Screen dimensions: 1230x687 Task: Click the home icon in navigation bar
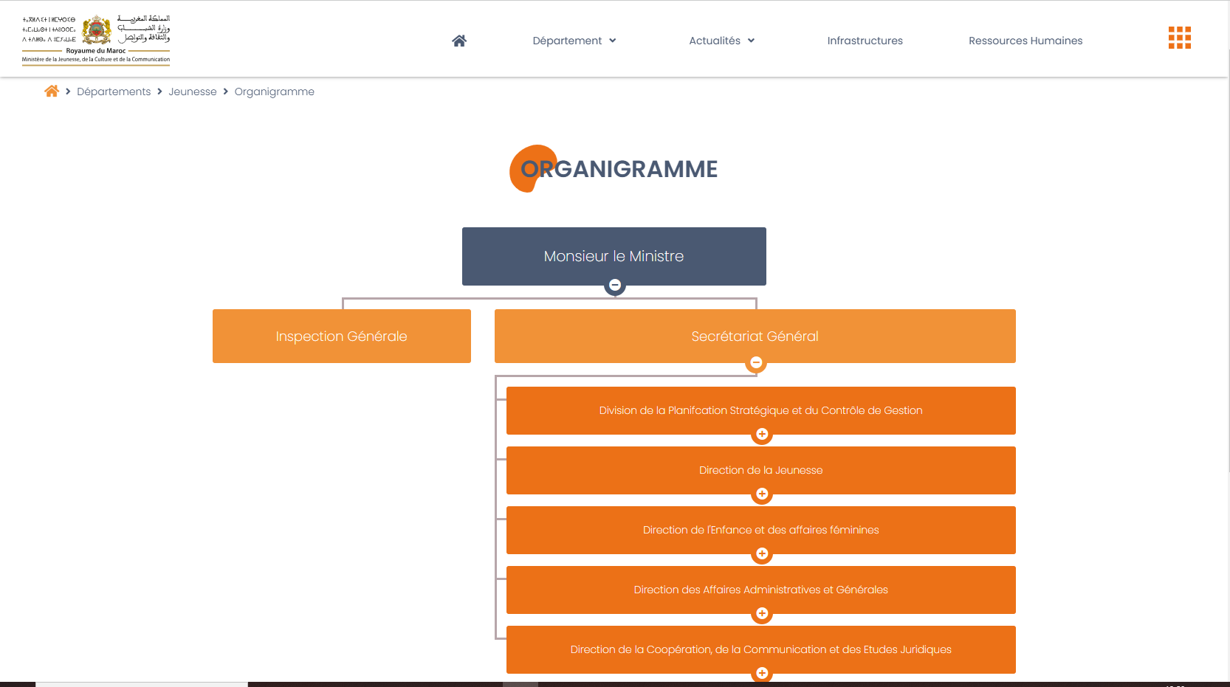459,41
